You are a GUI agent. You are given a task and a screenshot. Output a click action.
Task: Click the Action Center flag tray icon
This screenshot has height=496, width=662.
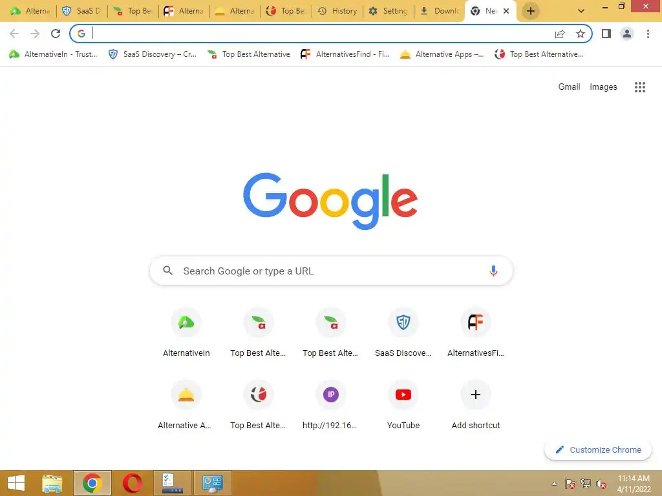[x=570, y=484]
